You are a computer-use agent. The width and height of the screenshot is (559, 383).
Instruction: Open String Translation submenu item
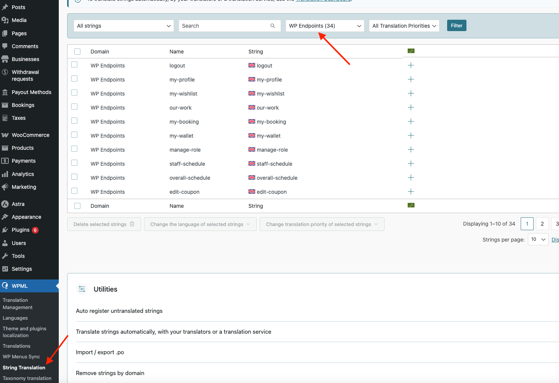pyautogui.click(x=24, y=368)
